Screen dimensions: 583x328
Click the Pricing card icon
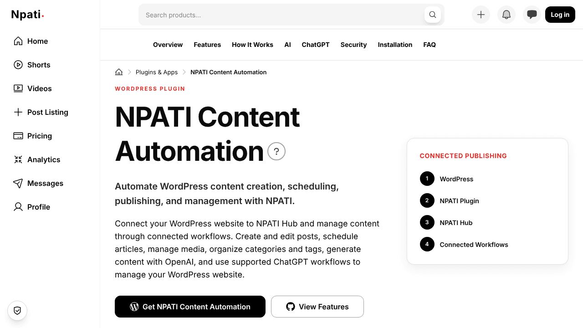tap(18, 136)
